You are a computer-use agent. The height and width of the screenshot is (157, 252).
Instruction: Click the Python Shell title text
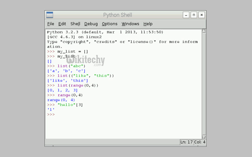[117, 15]
